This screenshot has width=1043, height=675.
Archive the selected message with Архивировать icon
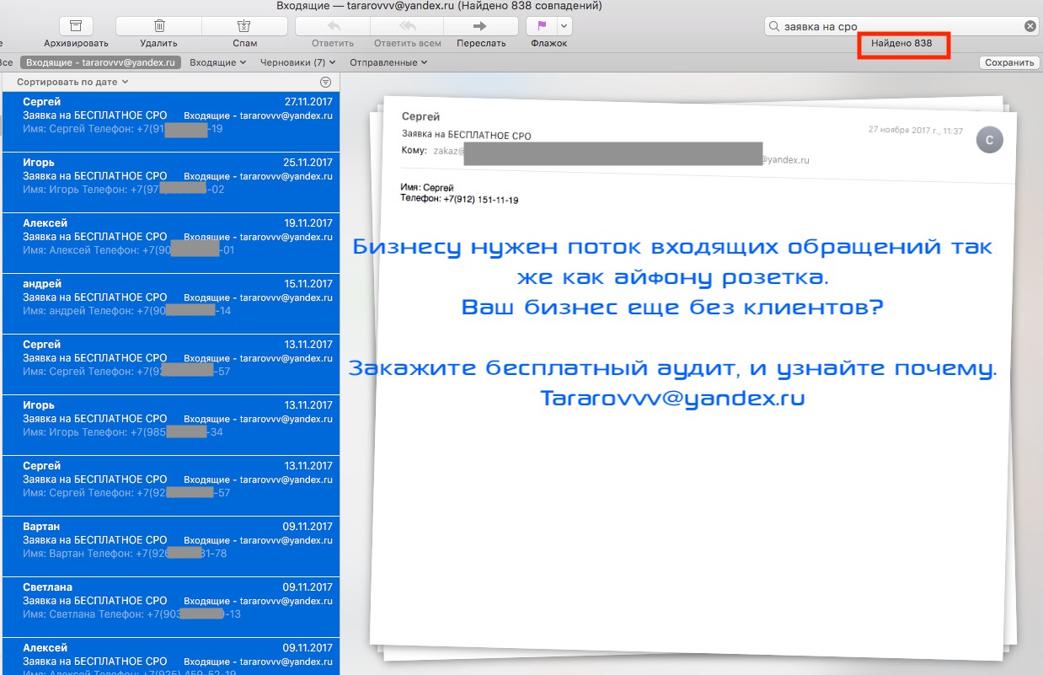76,26
